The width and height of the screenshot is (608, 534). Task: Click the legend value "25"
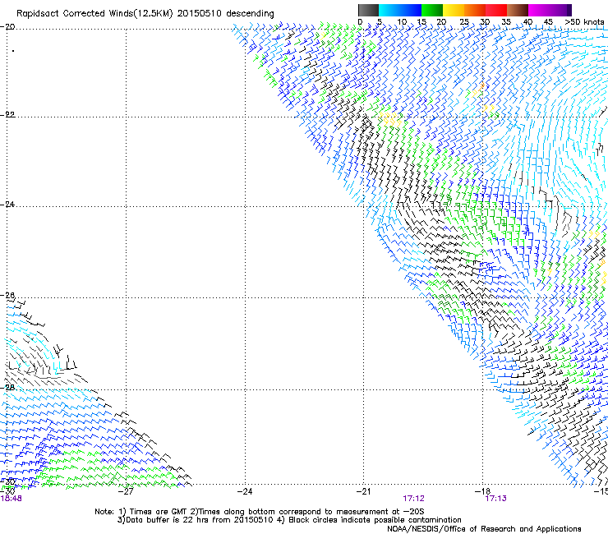pyautogui.click(x=464, y=22)
